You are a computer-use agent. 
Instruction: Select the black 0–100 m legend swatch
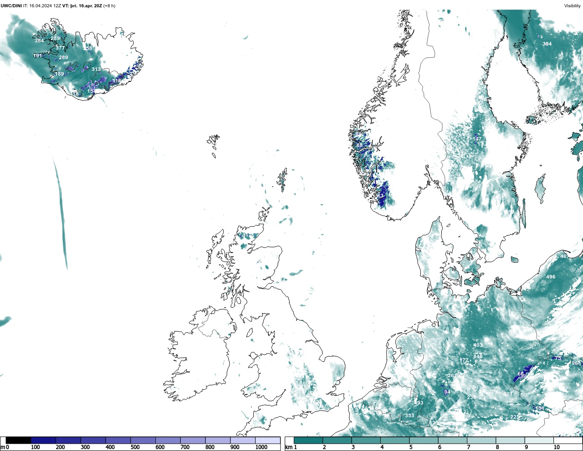[x=18, y=440]
